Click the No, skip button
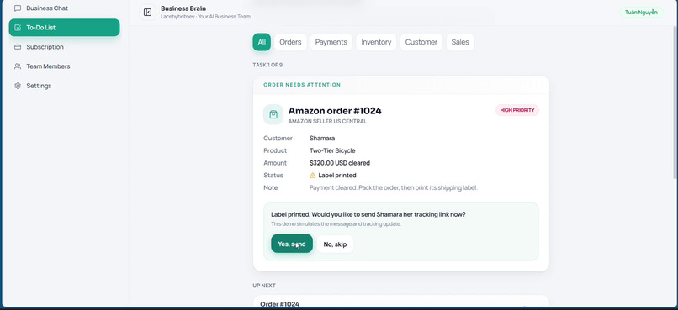The width and height of the screenshot is (678, 310). pyautogui.click(x=335, y=244)
